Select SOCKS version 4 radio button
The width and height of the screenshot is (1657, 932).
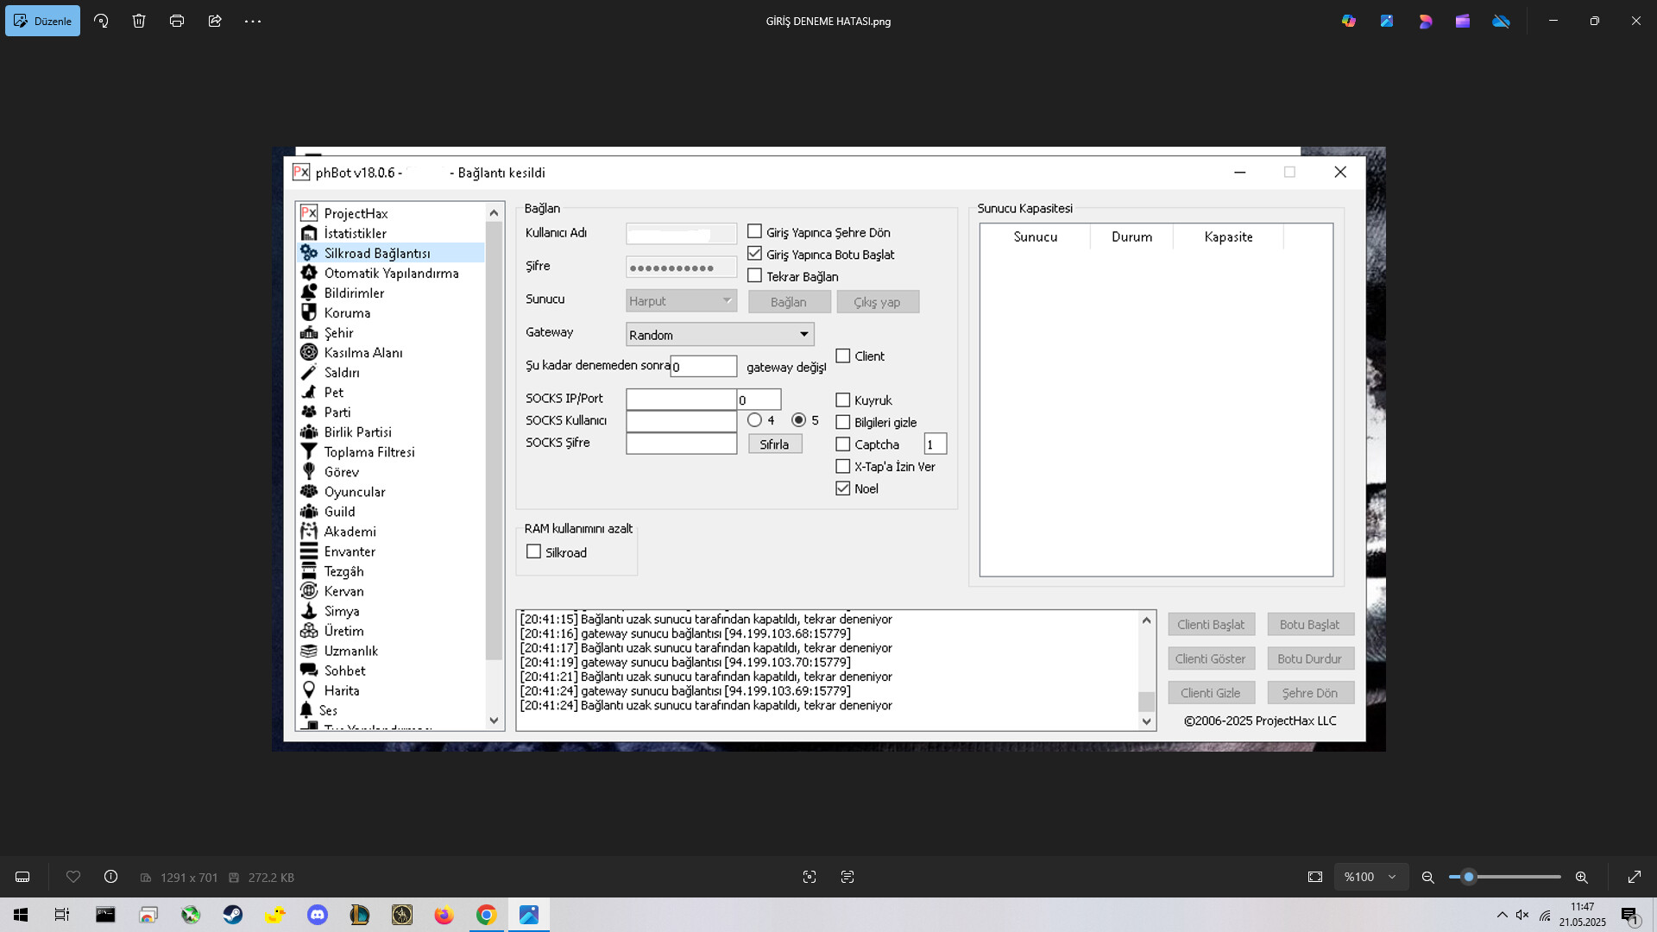753,419
